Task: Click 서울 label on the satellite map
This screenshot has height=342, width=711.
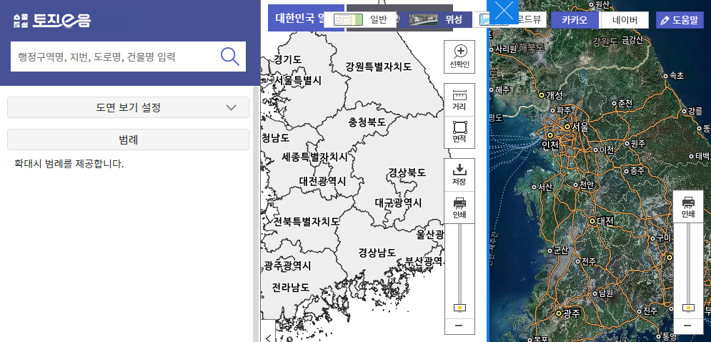Action: (x=580, y=126)
